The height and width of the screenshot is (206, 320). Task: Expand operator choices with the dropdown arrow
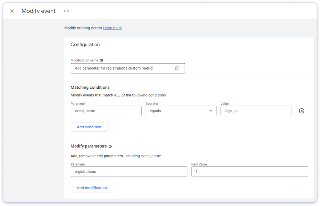pyautogui.click(x=211, y=111)
